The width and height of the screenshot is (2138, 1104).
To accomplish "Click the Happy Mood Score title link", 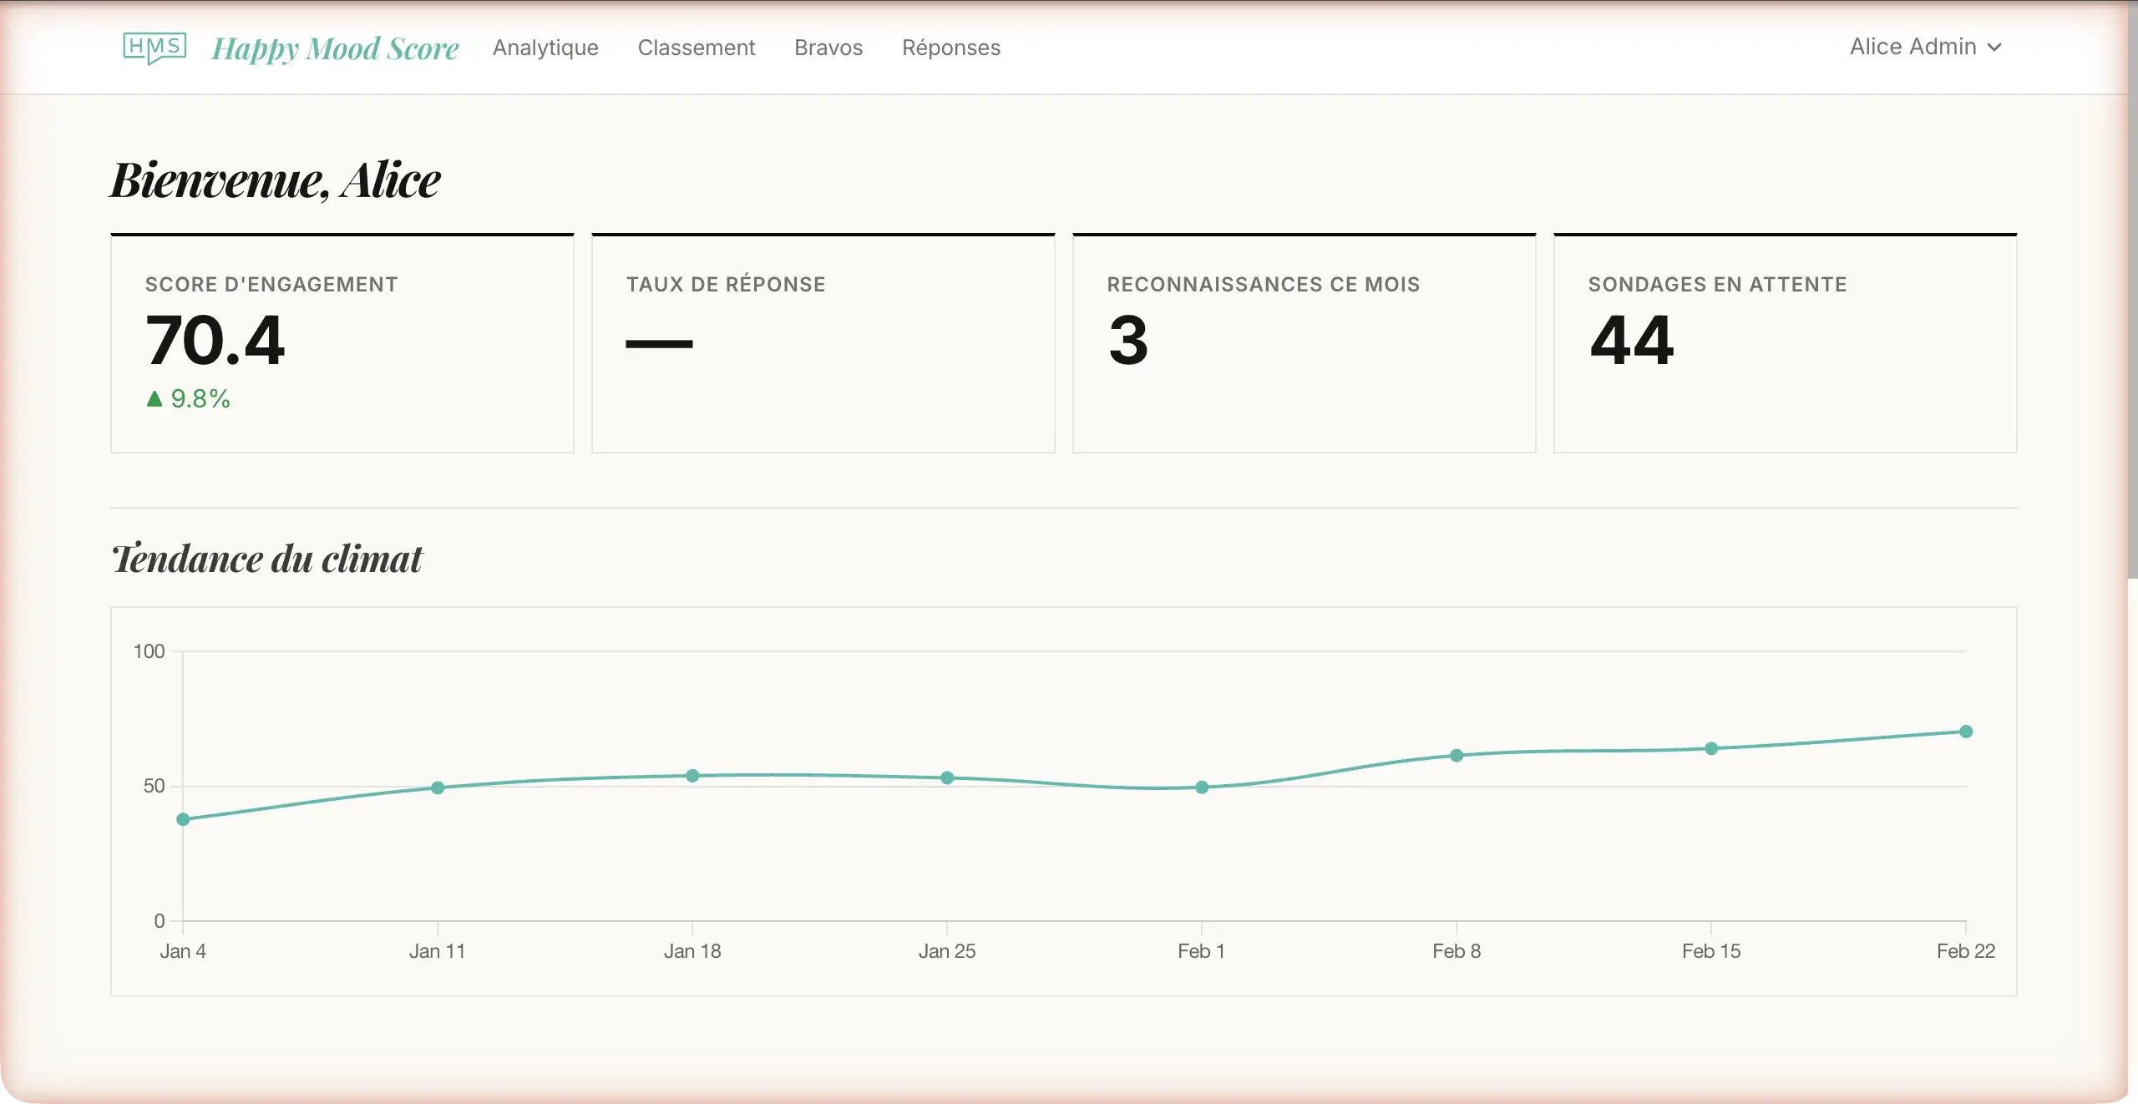I will (x=335, y=48).
